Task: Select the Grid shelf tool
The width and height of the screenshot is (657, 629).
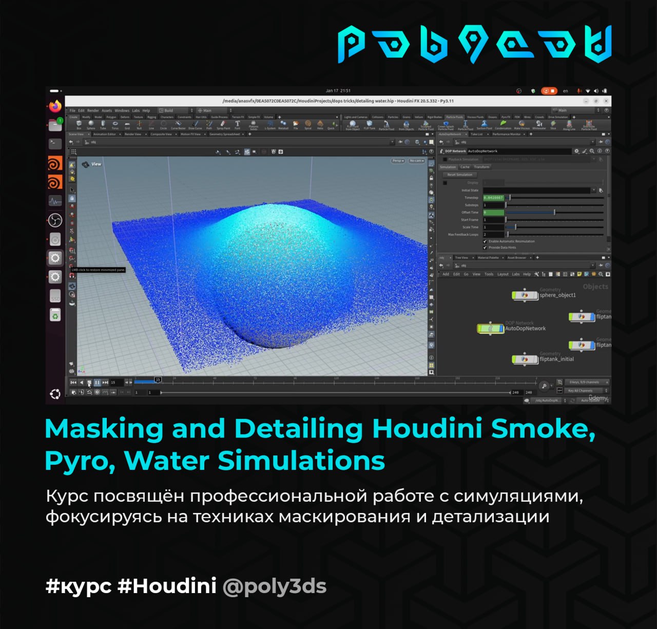Action: click(x=127, y=125)
